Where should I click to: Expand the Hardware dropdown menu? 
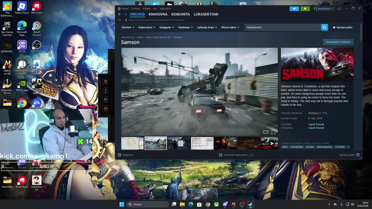(186, 27)
